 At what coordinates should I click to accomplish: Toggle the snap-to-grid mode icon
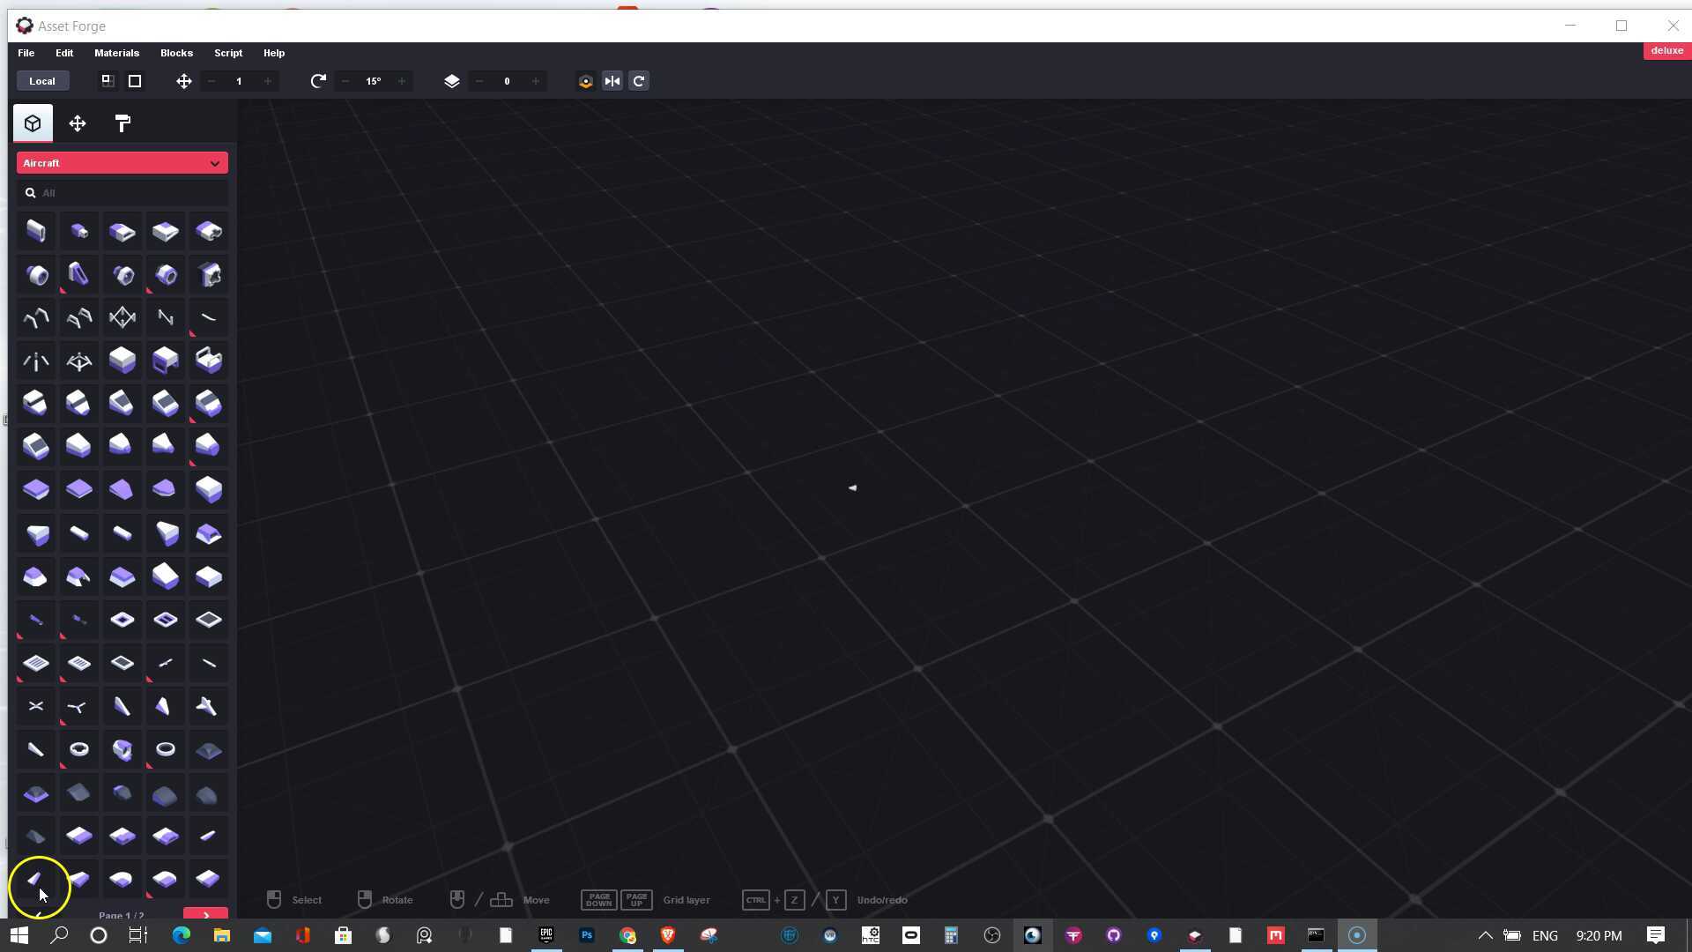(107, 80)
